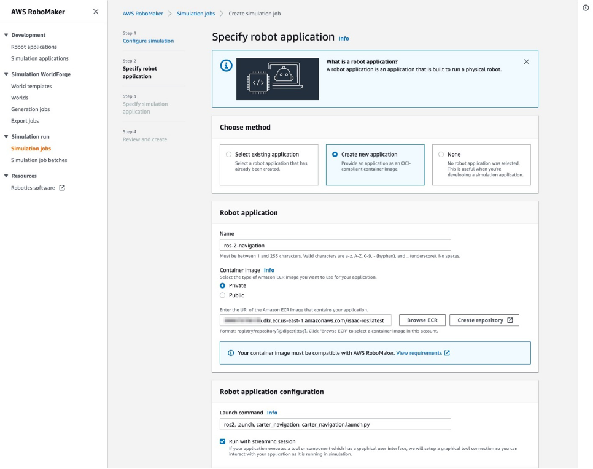Image resolution: width=593 pixels, height=469 pixels.
Task: Click the Step 3 Specify simulation application label
Action: pos(145,108)
